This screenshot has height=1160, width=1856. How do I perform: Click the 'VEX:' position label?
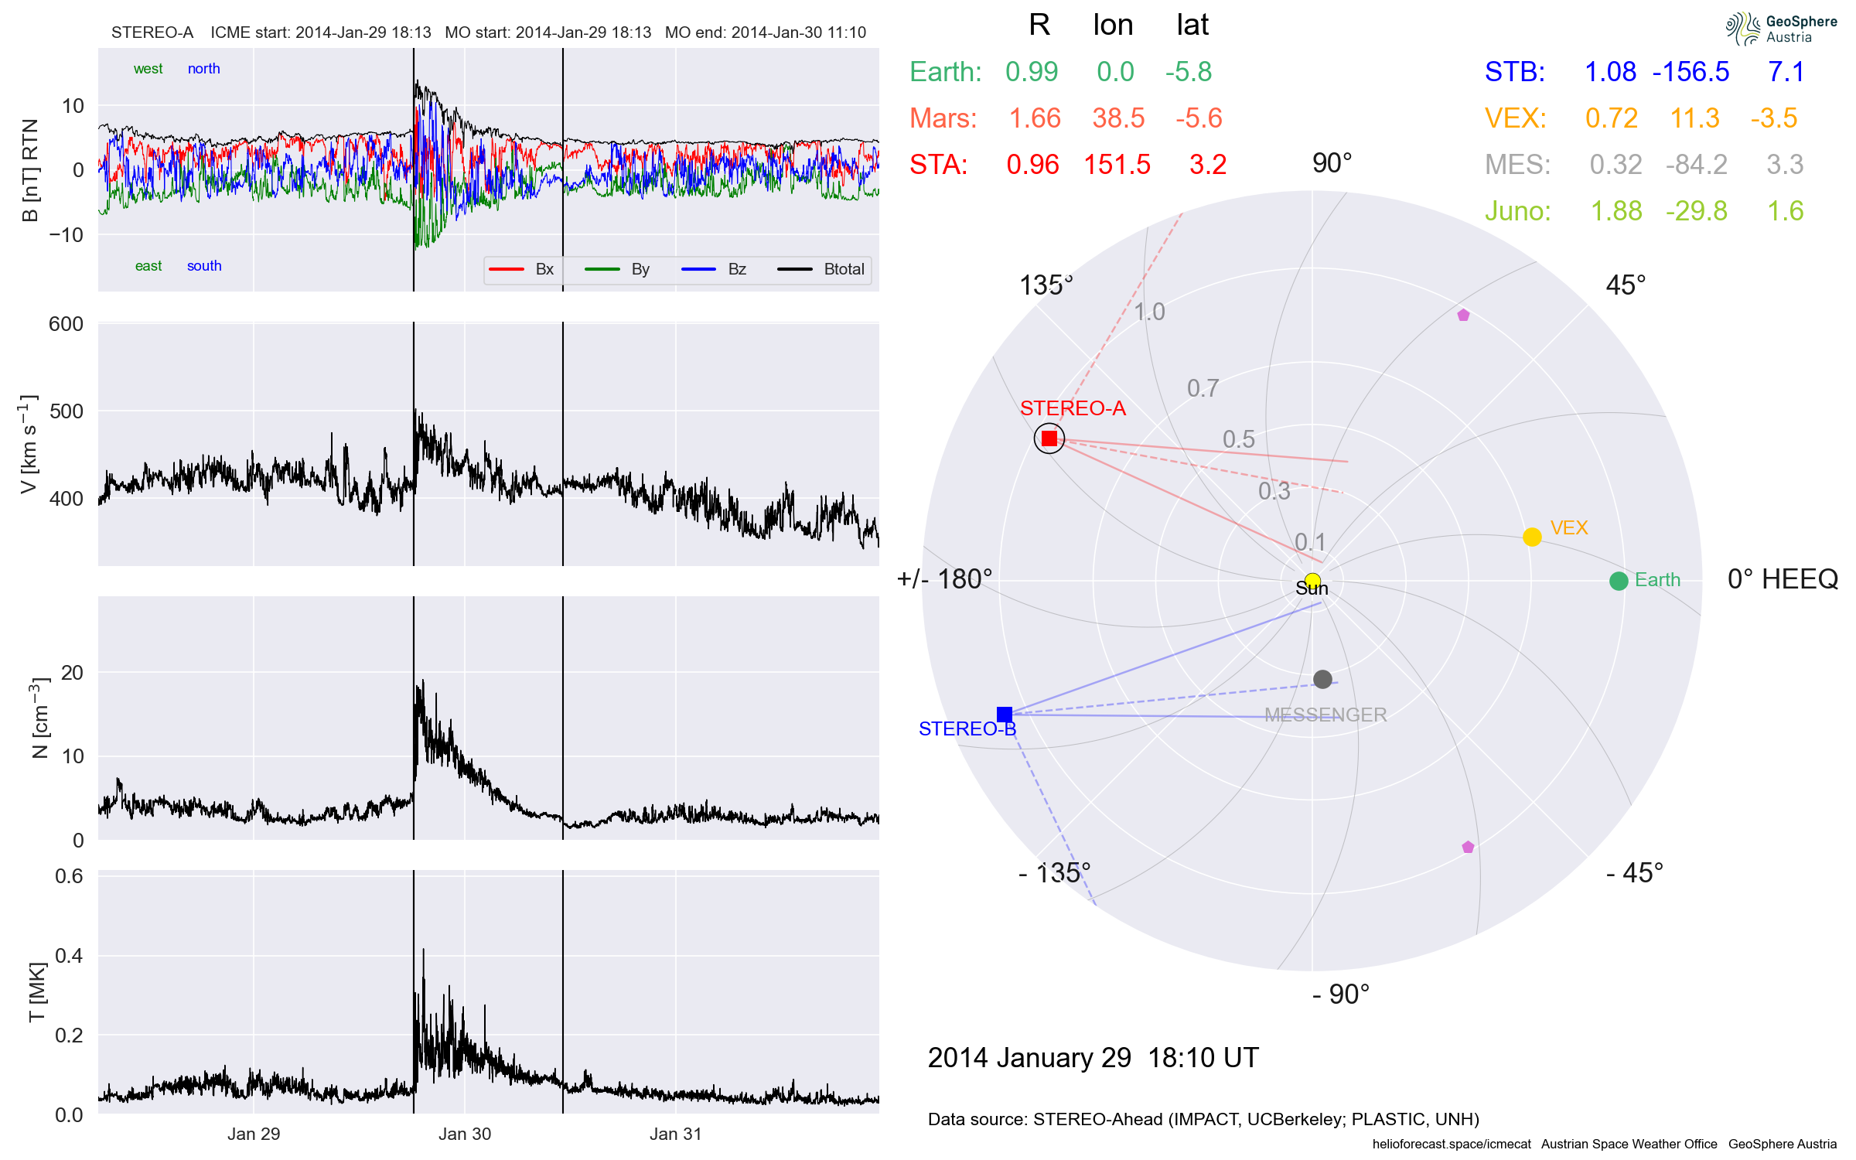coord(1515,118)
